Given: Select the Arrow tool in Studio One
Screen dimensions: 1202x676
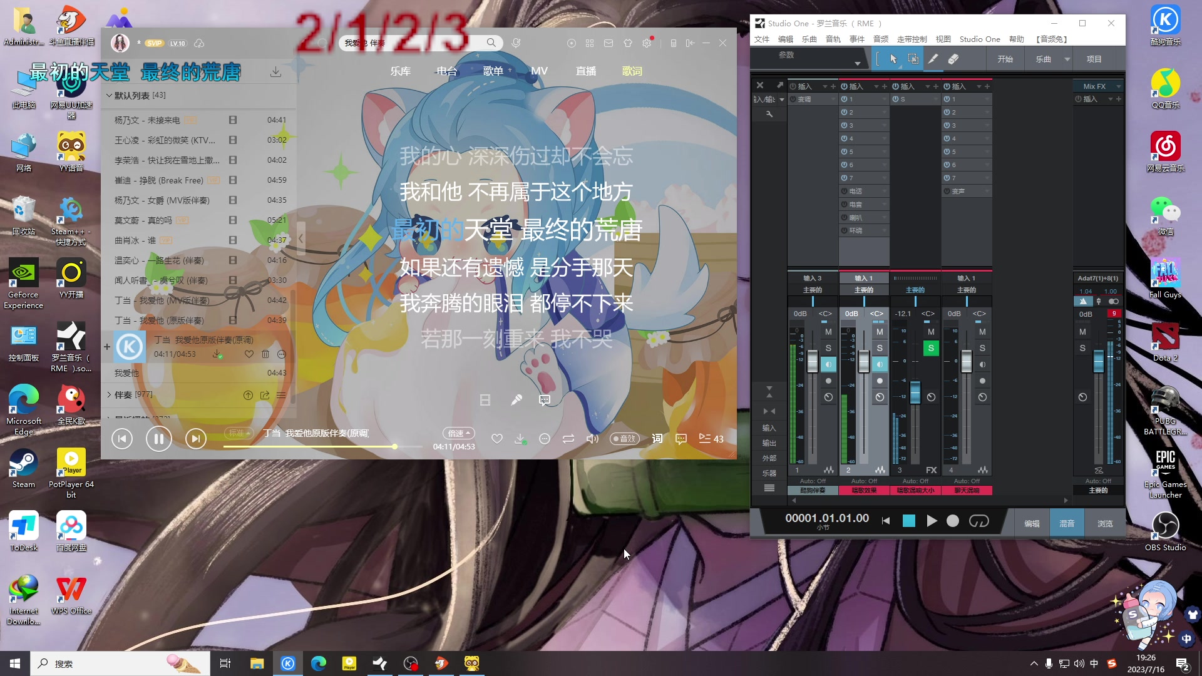Looking at the screenshot, I should pos(893,59).
